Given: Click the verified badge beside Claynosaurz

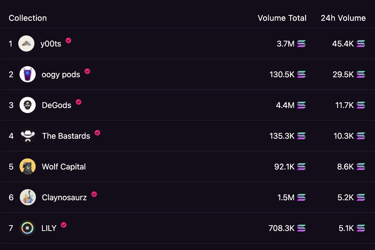Looking at the screenshot, I should (94, 194).
